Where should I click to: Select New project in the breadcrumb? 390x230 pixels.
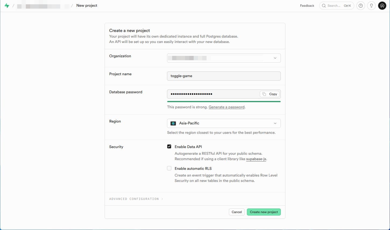[x=87, y=5]
